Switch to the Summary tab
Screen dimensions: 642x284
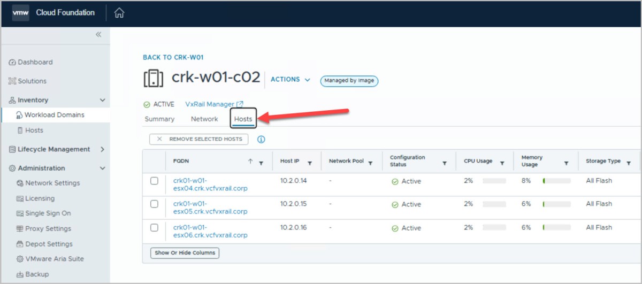(x=159, y=119)
